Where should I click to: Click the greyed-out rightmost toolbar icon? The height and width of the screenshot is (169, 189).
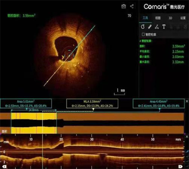tap(185, 27)
